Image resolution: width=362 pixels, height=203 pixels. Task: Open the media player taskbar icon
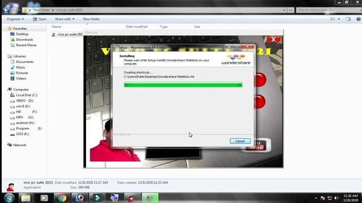tap(44, 198)
